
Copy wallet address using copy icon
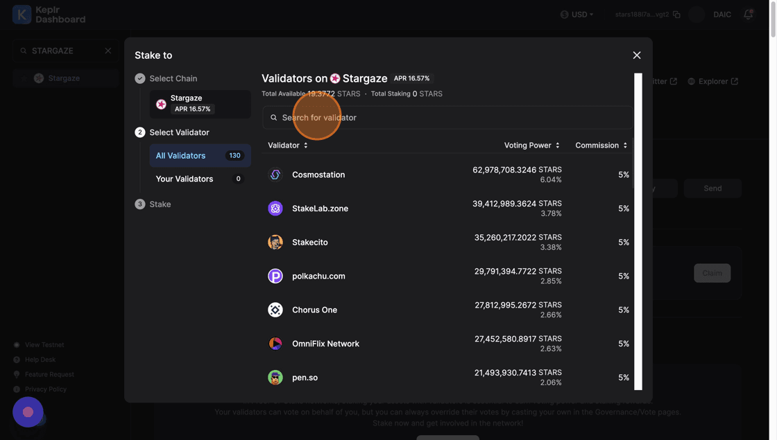(676, 15)
